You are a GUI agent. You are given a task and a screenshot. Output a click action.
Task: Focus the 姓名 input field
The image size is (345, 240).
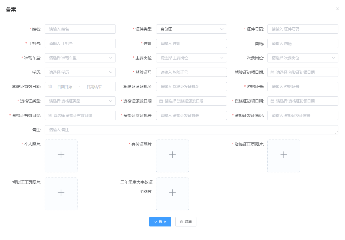point(80,29)
